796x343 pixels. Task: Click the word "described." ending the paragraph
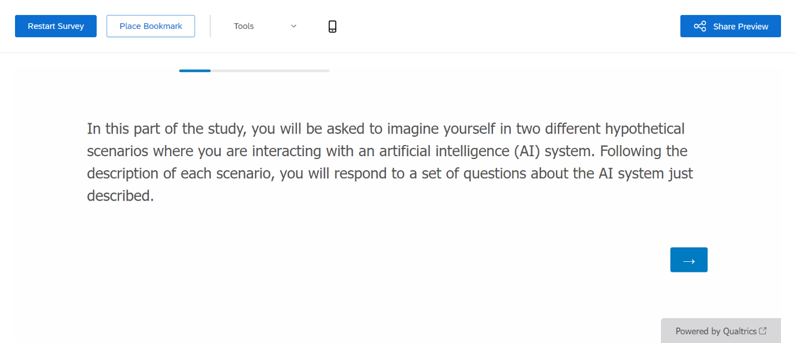120,196
